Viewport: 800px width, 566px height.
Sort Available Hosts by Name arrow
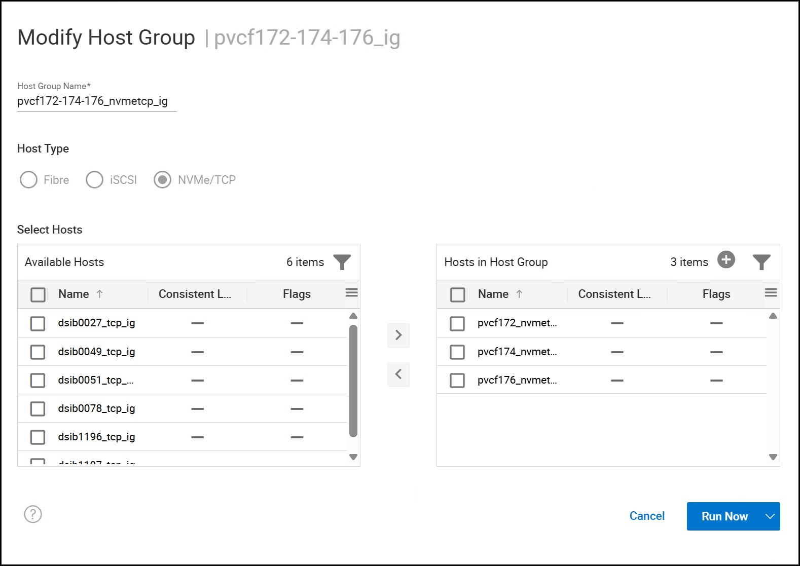pyautogui.click(x=100, y=294)
